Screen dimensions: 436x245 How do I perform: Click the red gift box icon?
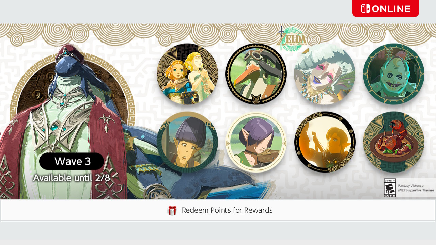[172, 211]
